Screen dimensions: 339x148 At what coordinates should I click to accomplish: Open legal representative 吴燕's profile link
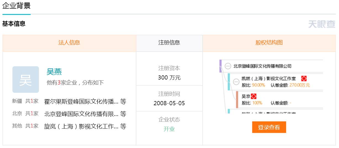click(54, 72)
